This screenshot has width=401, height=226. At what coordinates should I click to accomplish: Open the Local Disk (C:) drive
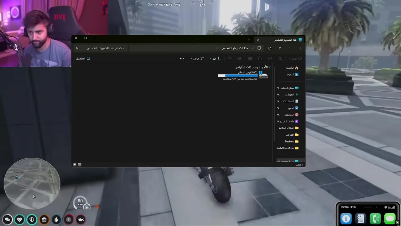[x=243, y=76]
